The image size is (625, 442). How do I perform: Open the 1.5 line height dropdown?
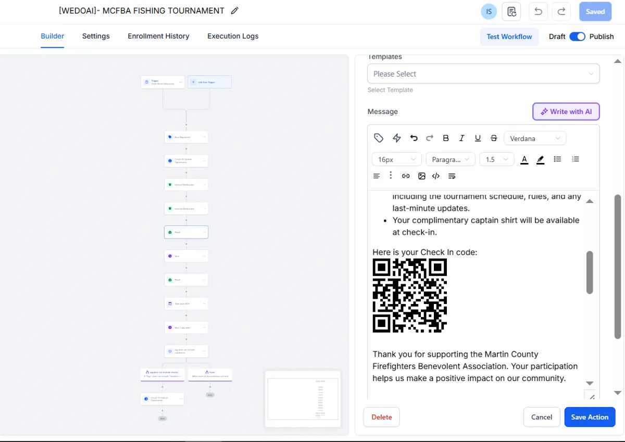[x=497, y=159]
